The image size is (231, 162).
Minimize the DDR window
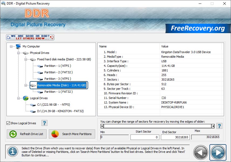point(200,4)
